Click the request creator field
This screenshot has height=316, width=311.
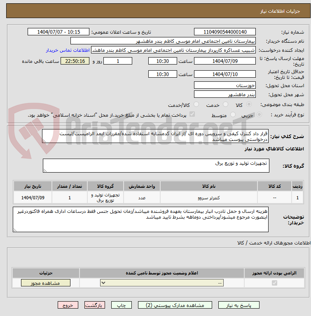coord(173,50)
